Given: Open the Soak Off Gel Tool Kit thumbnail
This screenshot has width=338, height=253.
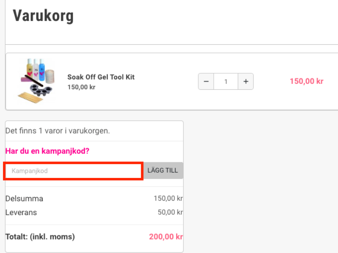Looking at the screenshot, I should [36, 81].
